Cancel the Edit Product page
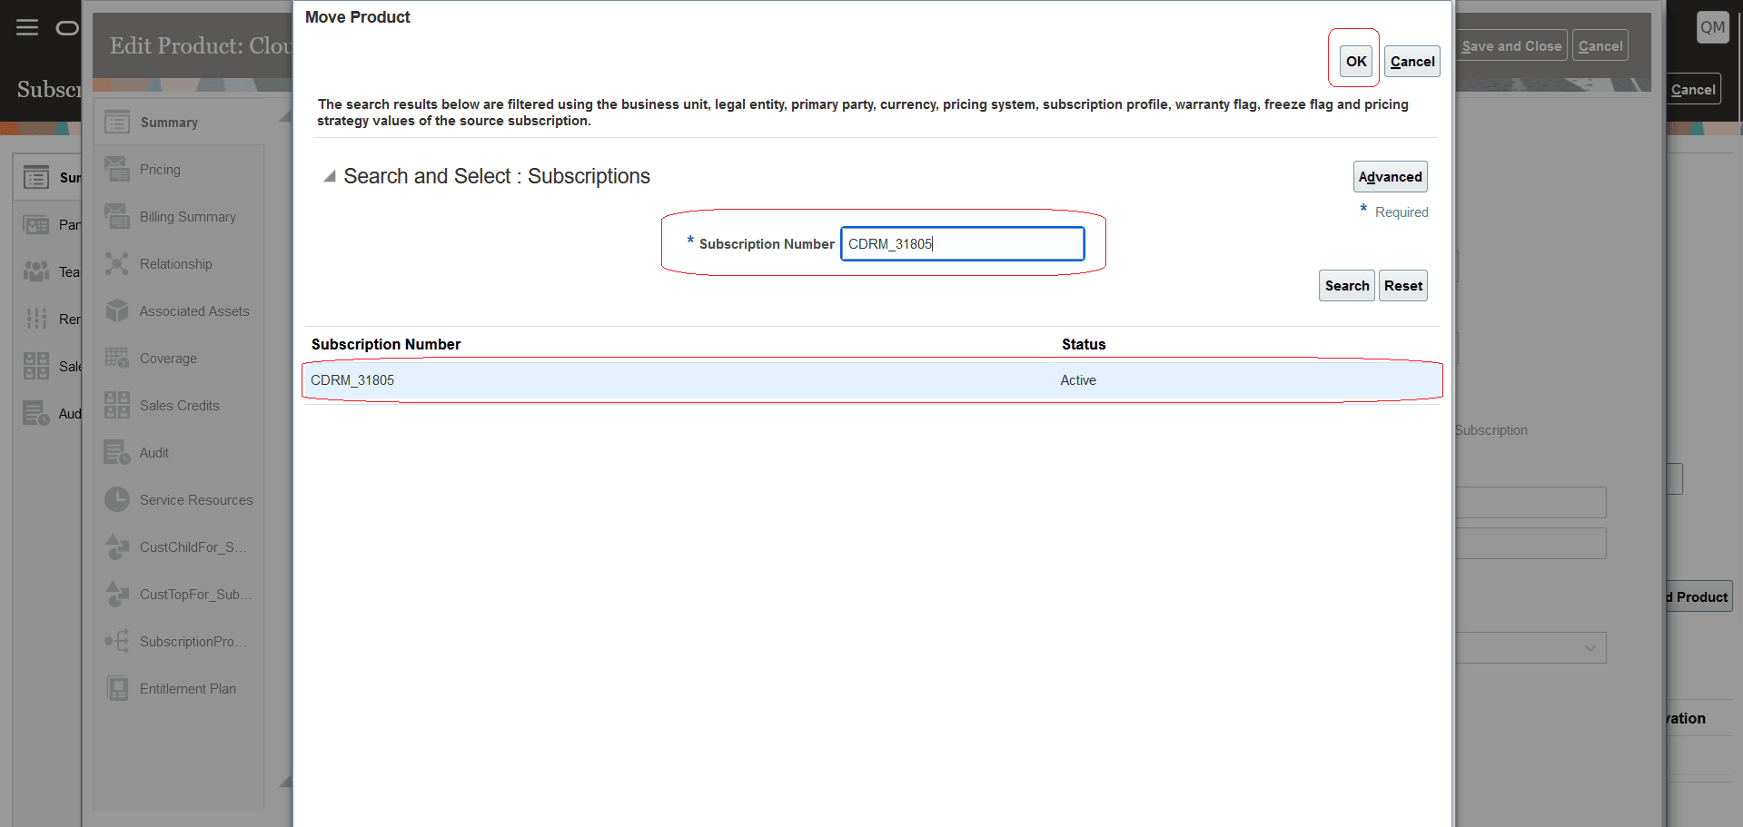Image resolution: width=1743 pixels, height=827 pixels. click(x=1600, y=45)
